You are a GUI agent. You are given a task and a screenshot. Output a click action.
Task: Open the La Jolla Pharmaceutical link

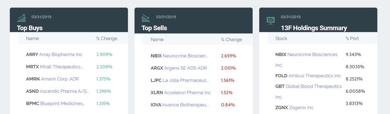[186, 80]
